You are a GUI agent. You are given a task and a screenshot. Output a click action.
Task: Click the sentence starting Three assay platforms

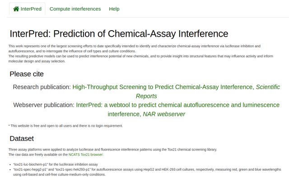click(x=112, y=149)
